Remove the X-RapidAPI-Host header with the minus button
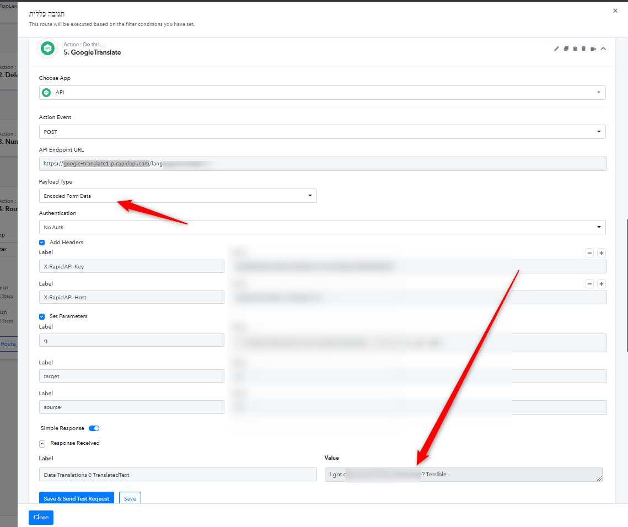This screenshot has width=628, height=527. pos(589,284)
